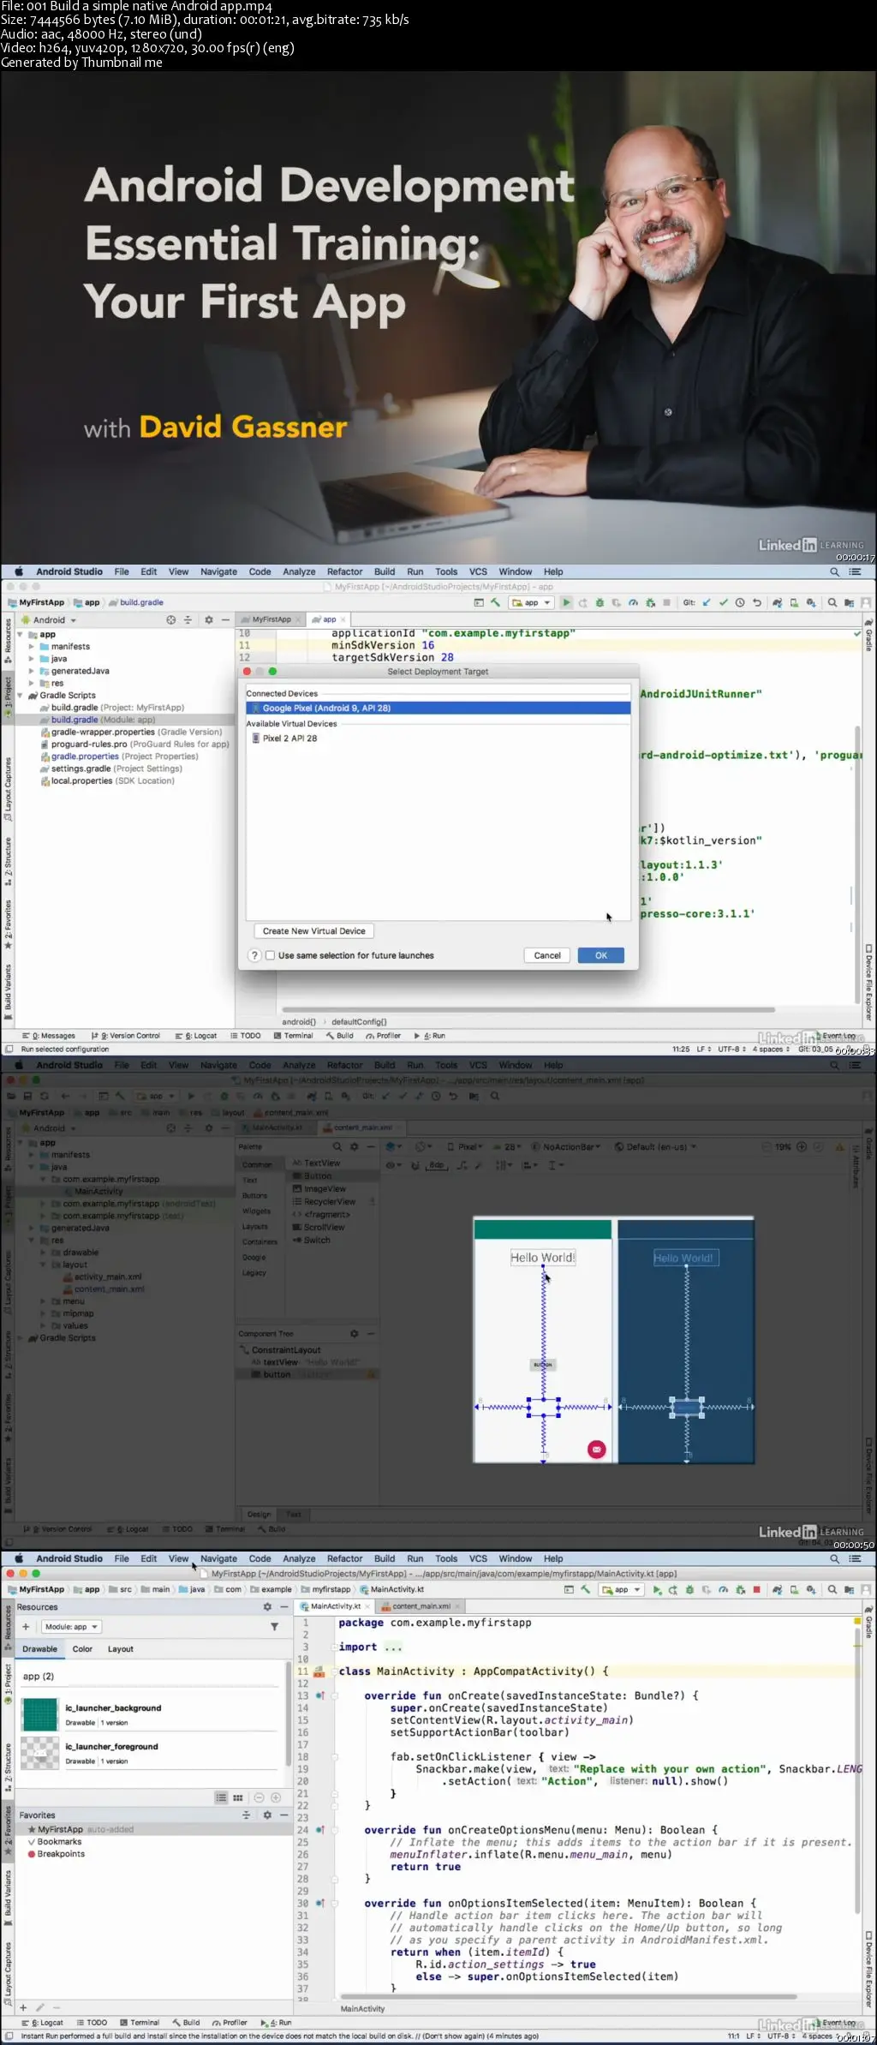The height and width of the screenshot is (2045, 877).
Task: Switch Resources panel to grid view
Action: pos(238,1797)
